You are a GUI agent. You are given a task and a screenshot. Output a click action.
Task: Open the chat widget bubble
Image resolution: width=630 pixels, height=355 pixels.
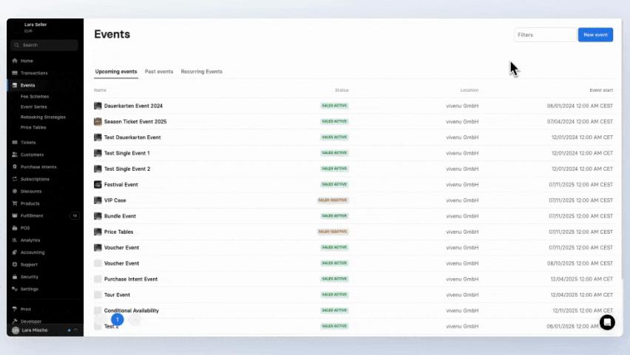click(x=606, y=322)
